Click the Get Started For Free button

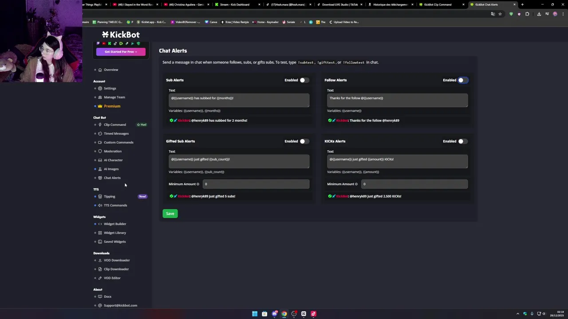click(121, 52)
